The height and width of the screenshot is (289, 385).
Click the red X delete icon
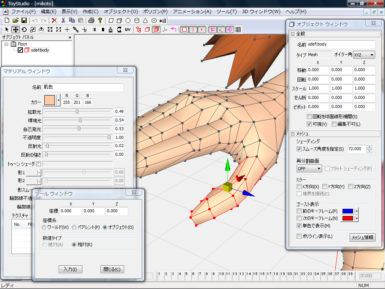pyautogui.click(x=55, y=20)
